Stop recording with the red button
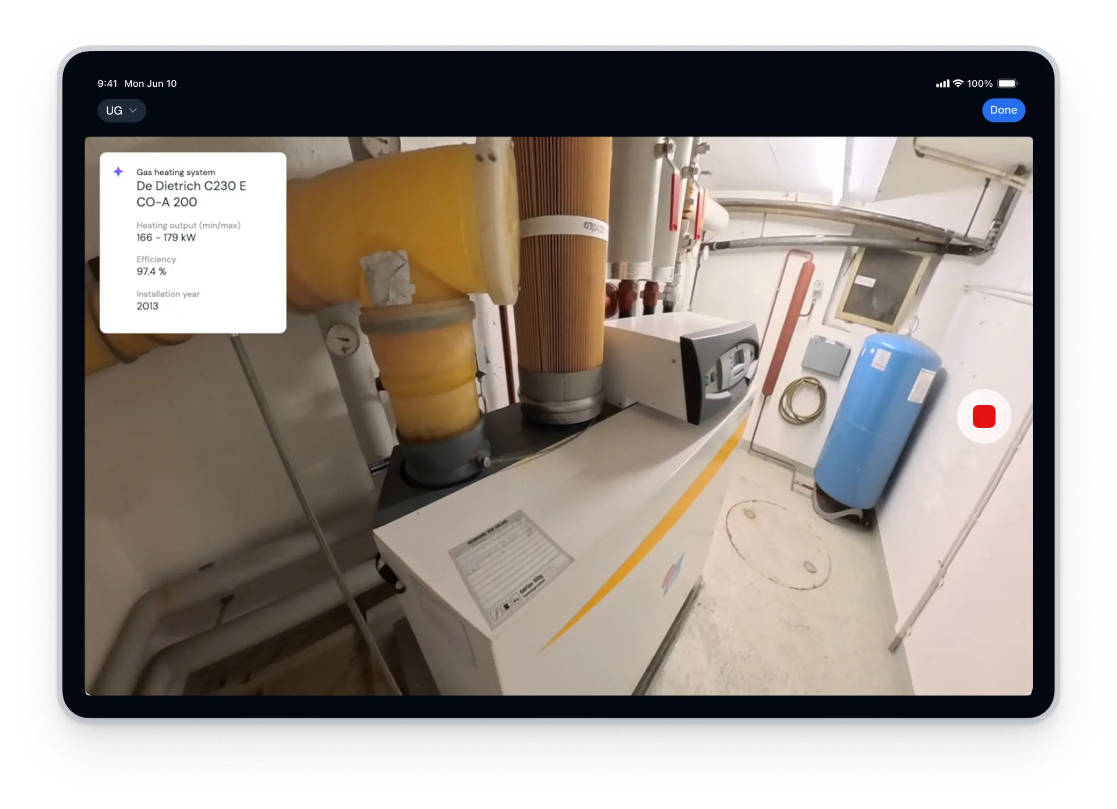This screenshot has height=809, width=1117. [x=984, y=416]
